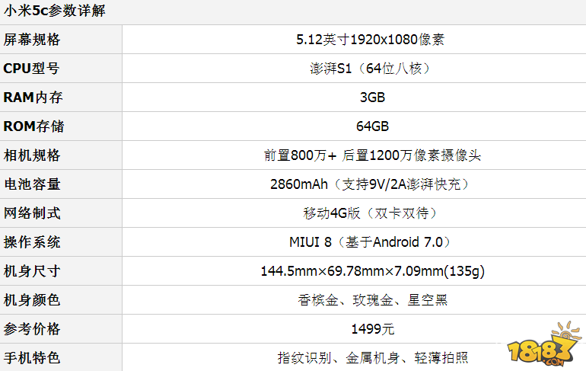The height and width of the screenshot is (371, 586).
Task: Click the 屏幕规格 row label
Action: pos(32,40)
